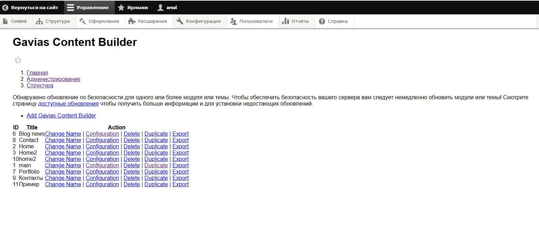Delete the Portfolio builder entry
The height and width of the screenshot is (243, 539).
pyautogui.click(x=132, y=171)
